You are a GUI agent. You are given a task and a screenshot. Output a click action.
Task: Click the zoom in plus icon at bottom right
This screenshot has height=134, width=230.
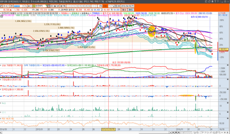pos(225,132)
